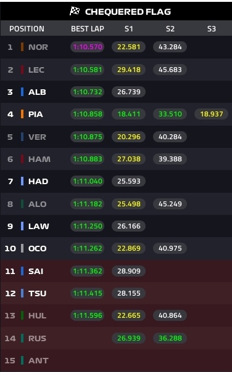
Task: Click HUL's green team color marker
Action: (x=22, y=315)
